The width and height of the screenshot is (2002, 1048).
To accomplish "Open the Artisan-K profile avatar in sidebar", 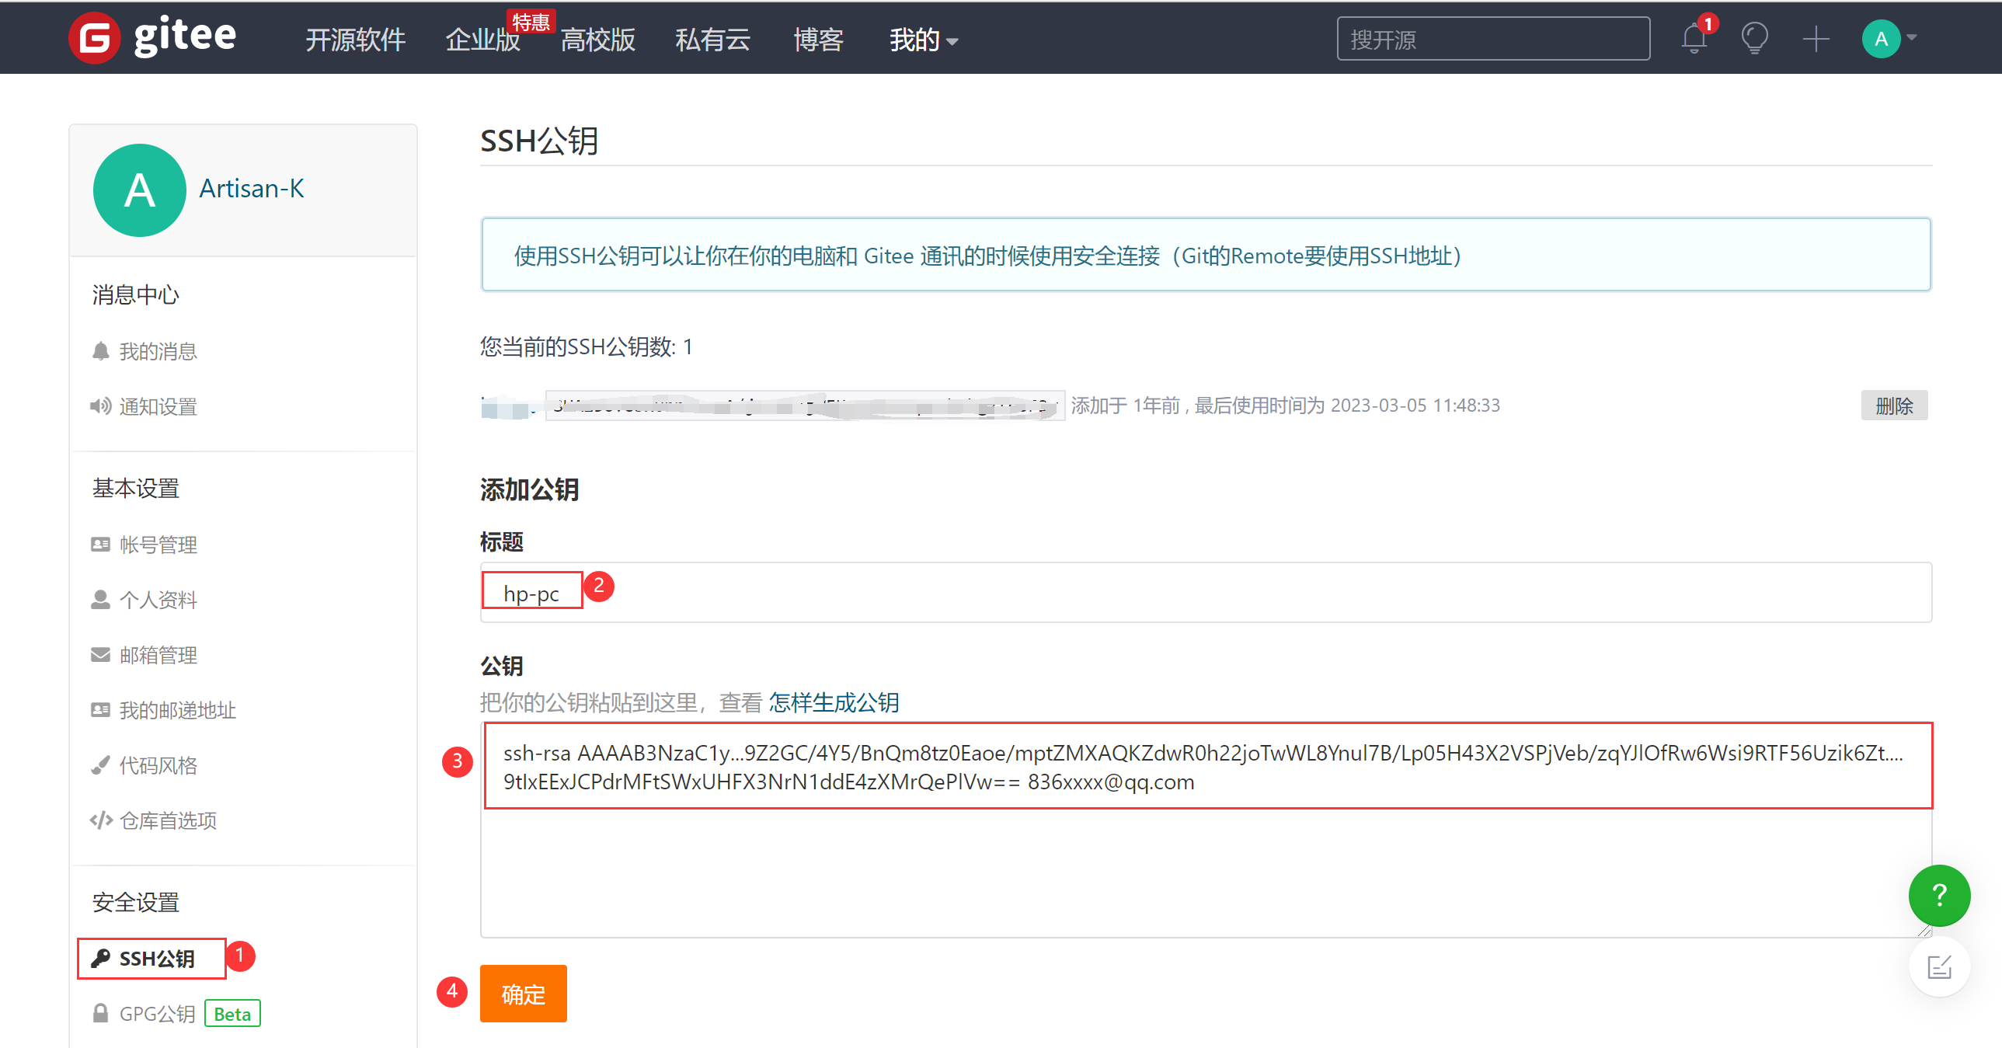I will pos(140,190).
